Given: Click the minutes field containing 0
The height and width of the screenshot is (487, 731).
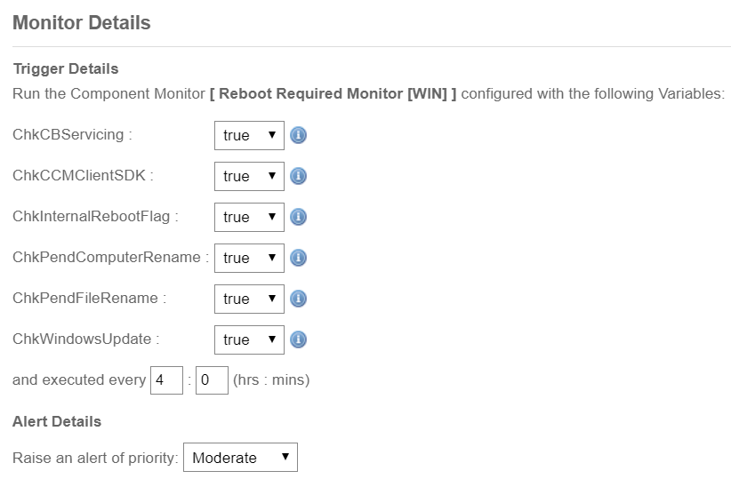Looking at the screenshot, I should [212, 380].
